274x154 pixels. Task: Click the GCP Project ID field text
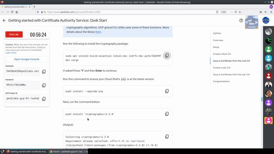click(x=22, y=98)
